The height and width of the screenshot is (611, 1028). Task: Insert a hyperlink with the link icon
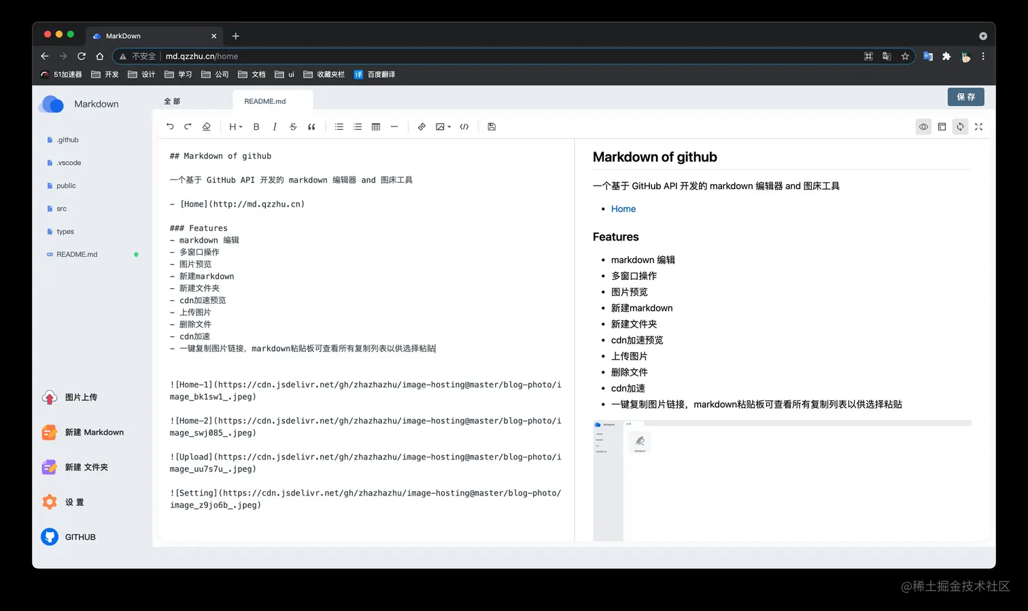click(422, 126)
